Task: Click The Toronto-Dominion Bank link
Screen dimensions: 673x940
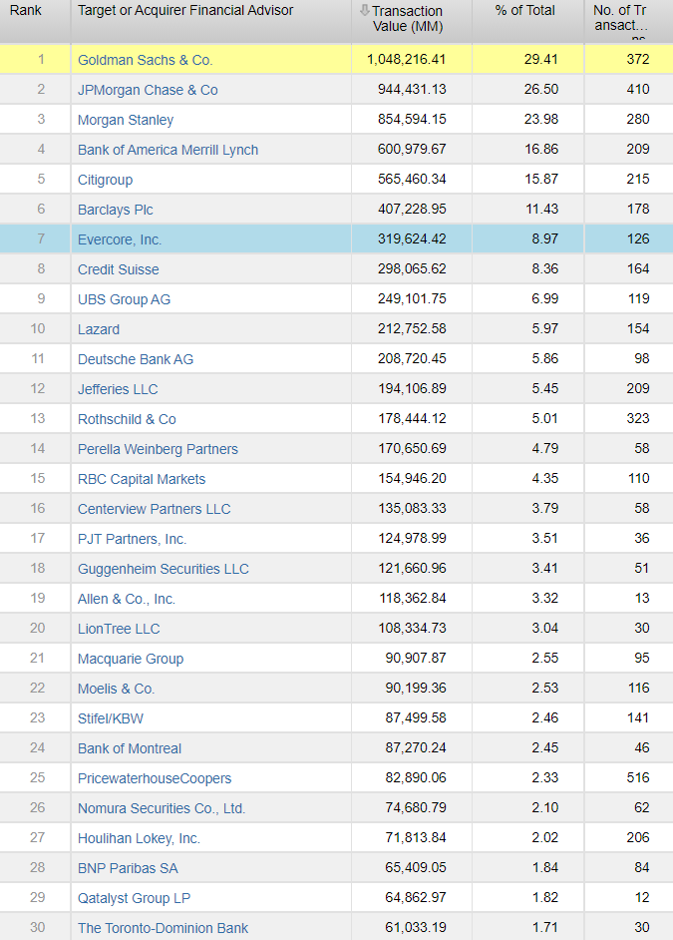Action: pyautogui.click(x=164, y=928)
